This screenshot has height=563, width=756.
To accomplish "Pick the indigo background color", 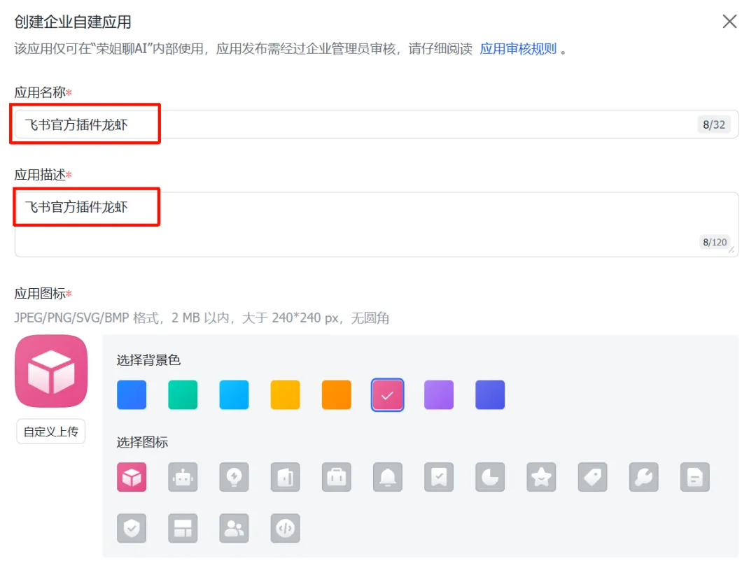I will point(490,395).
